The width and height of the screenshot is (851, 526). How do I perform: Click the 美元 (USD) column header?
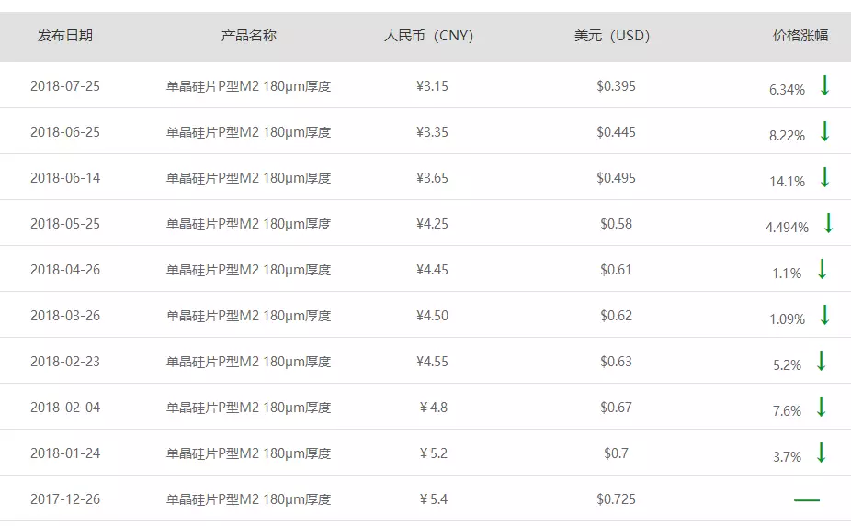pos(612,36)
